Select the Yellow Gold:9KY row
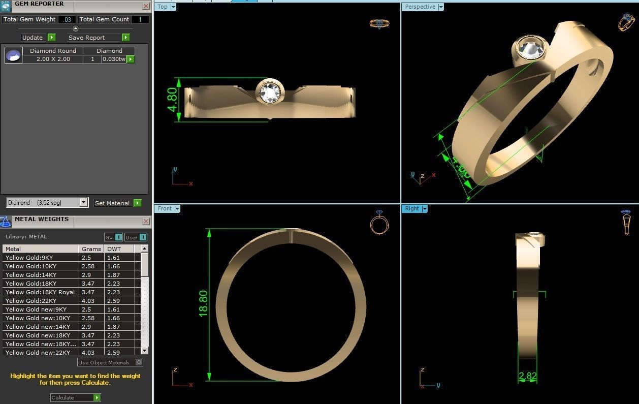 (72, 258)
